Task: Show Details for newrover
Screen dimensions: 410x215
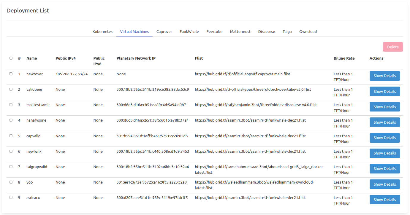Action: [x=384, y=76]
